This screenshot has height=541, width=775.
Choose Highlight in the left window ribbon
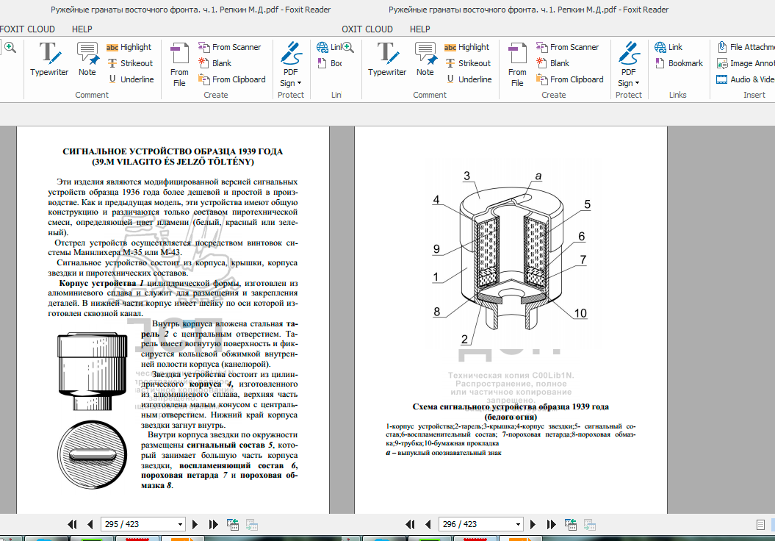point(129,47)
